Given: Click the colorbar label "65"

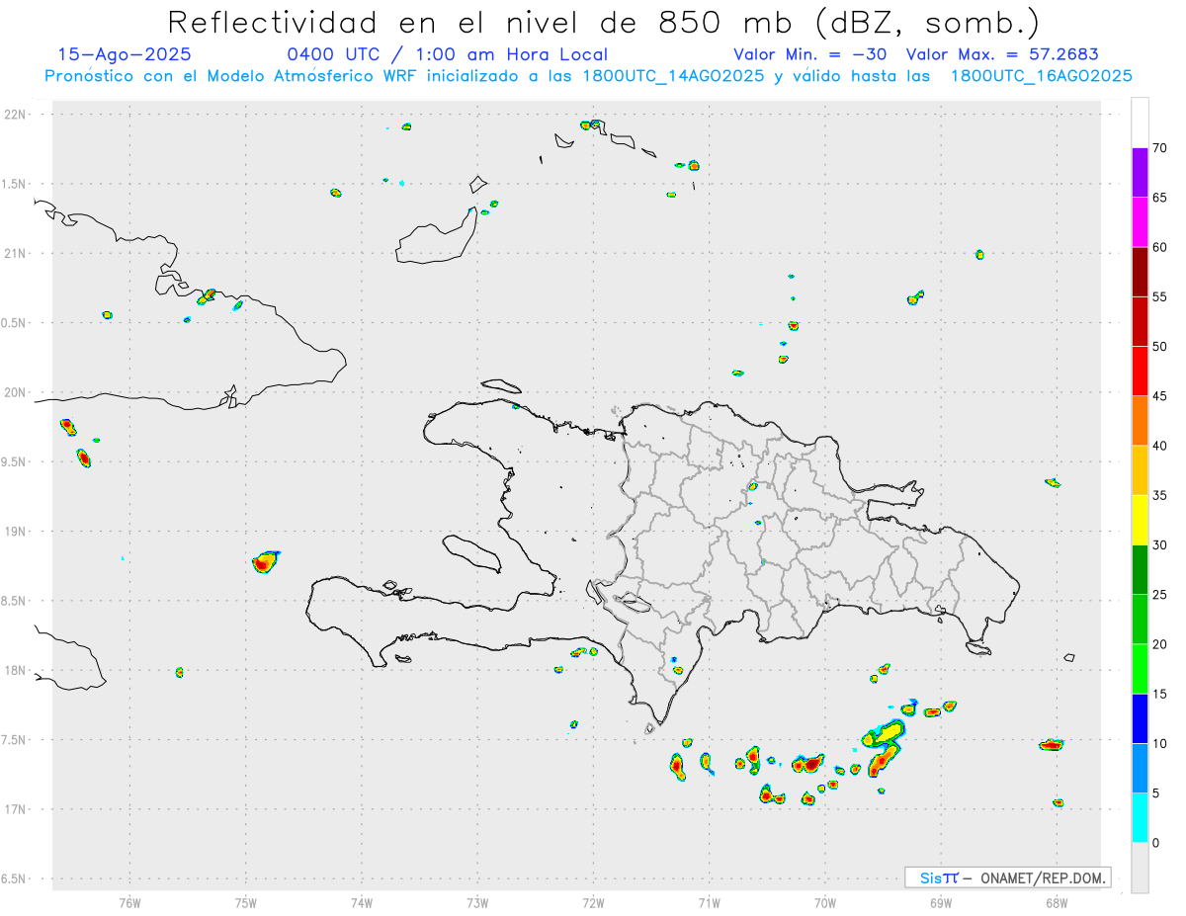Looking at the screenshot, I should coord(1160,198).
